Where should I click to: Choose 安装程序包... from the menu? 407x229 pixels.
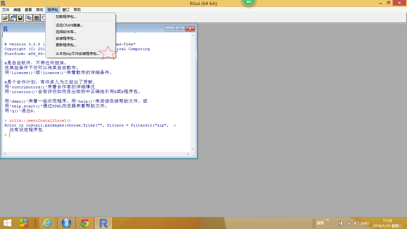pos(80,38)
